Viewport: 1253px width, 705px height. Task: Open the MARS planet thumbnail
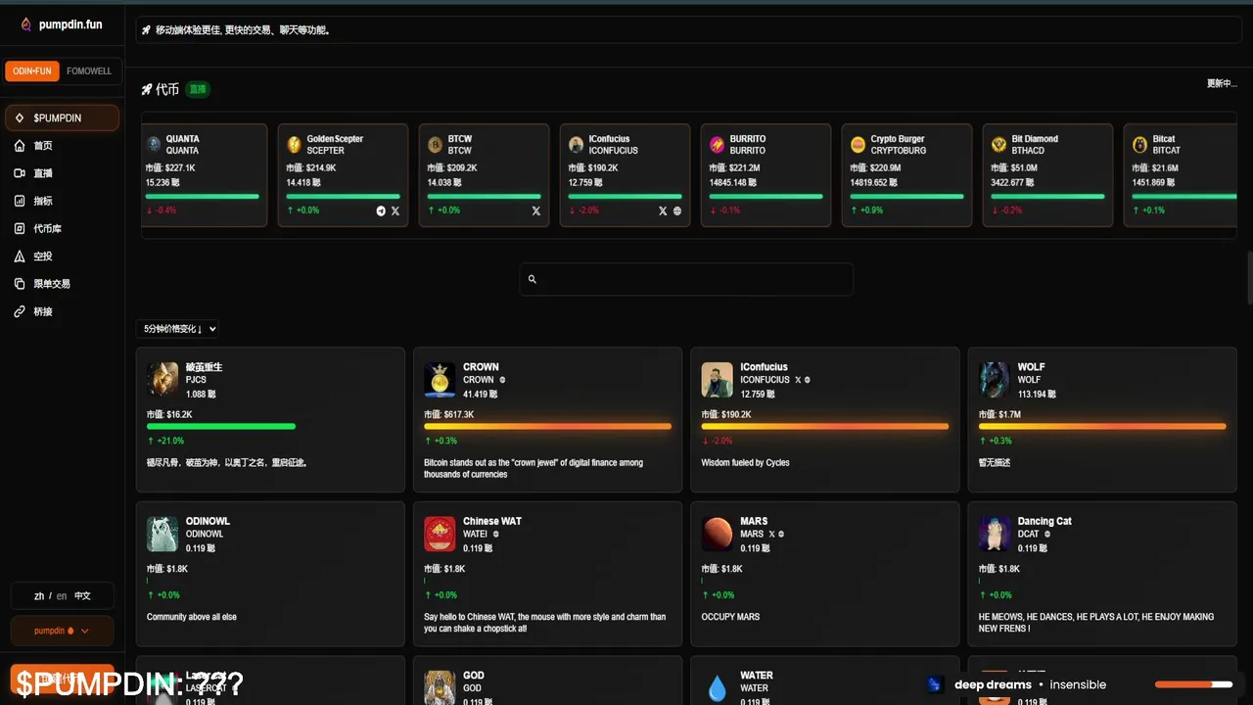(x=718, y=535)
